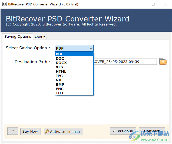Image resolution: width=172 pixels, height=144 pixels.
Task: Click the folder browse icon
Action: (x=163, y=62)
